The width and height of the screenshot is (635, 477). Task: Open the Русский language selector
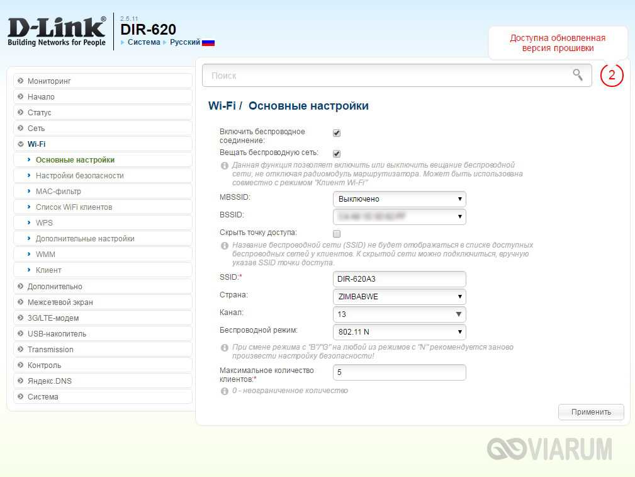(x=184, y=42)
